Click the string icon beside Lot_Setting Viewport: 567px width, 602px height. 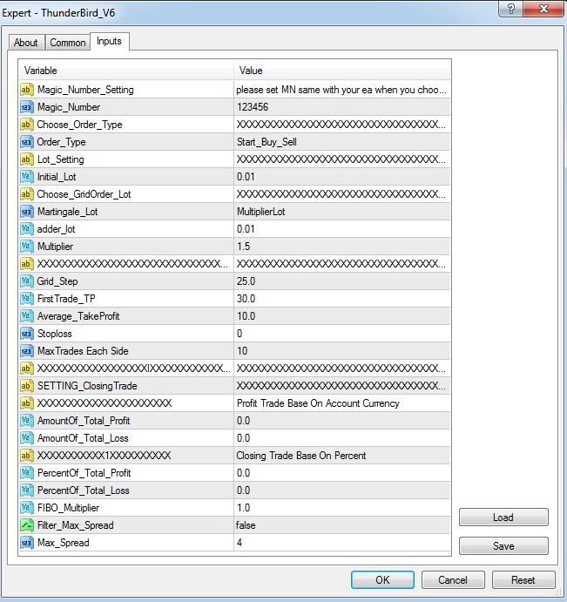(x=26, y=159)
